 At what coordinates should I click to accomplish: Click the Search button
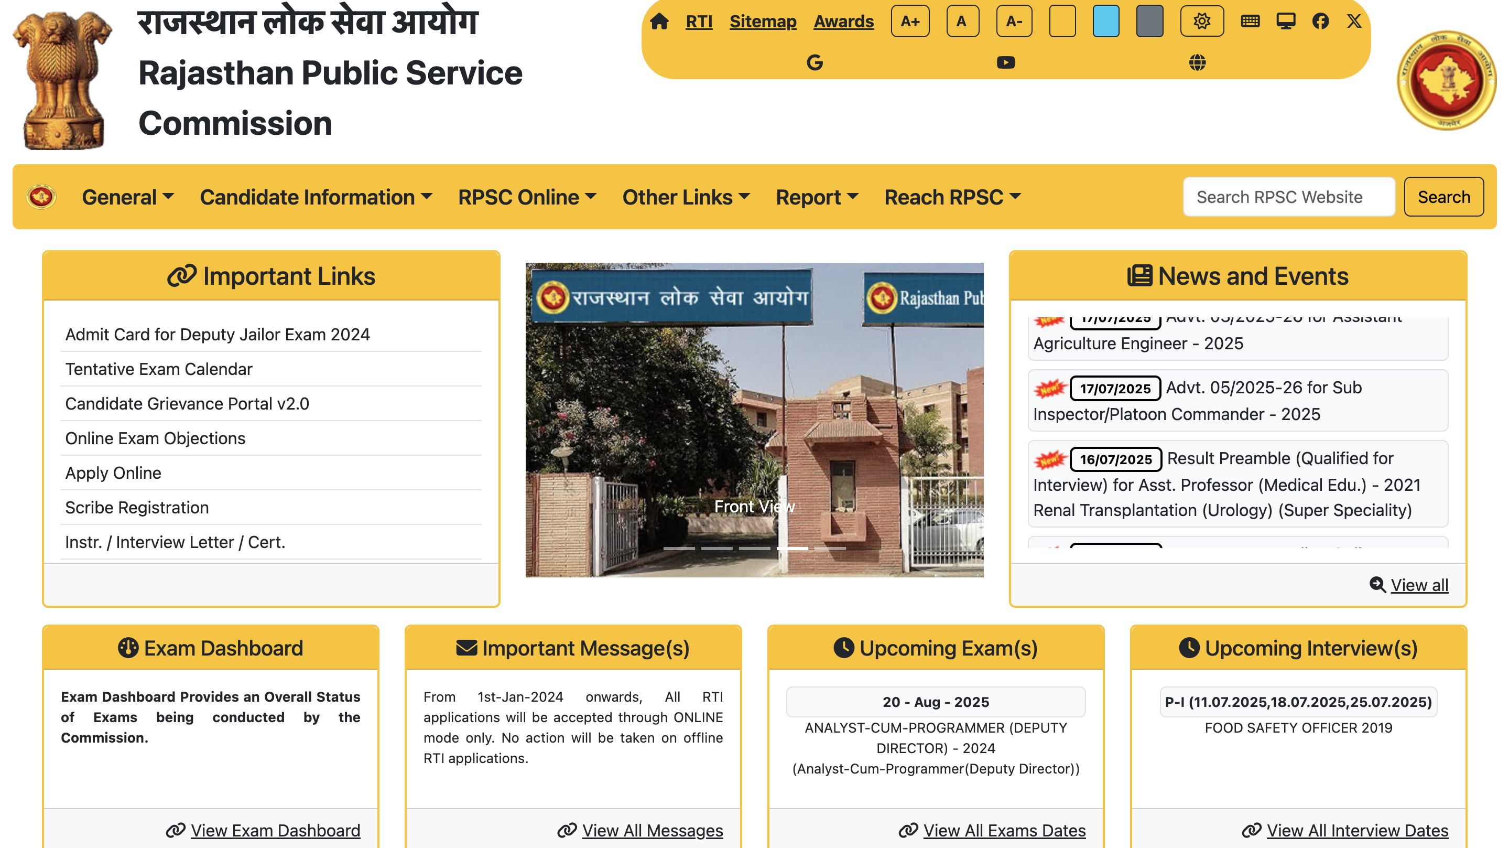[x=1443, y=197]
